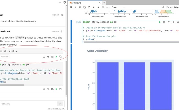Insert plotly.express snippet as cell below

click(x=48, y=89)
